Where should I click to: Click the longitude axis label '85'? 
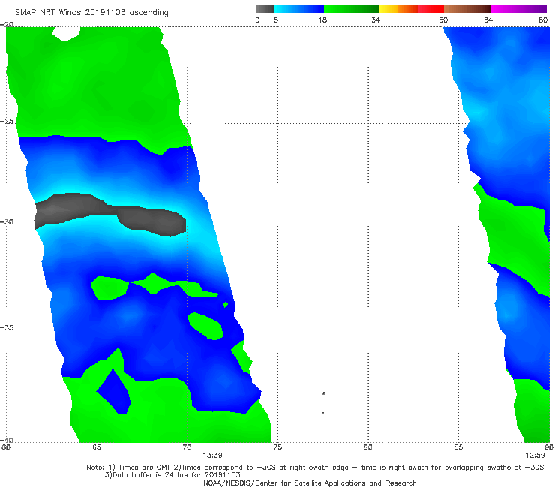(458, 447)
